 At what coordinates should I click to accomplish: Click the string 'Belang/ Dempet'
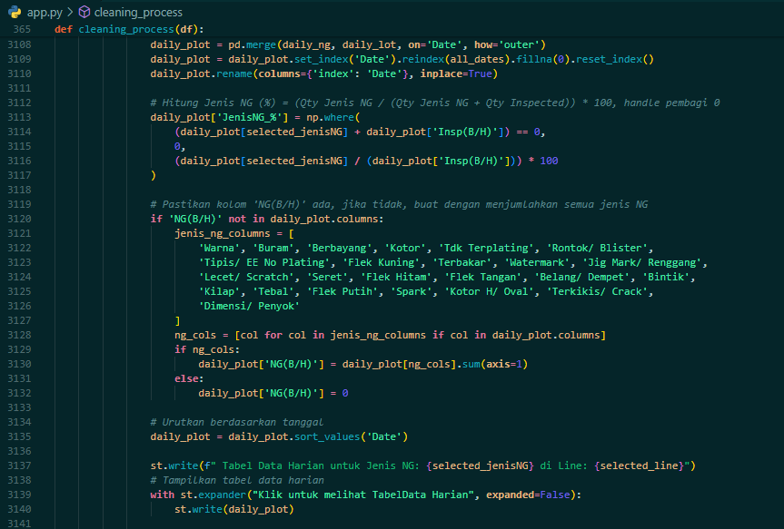click(582, 277)
